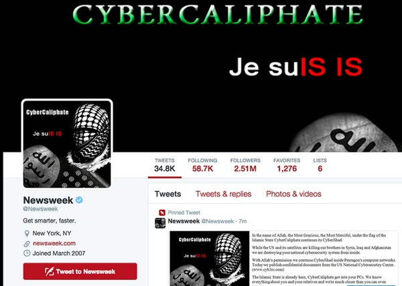Image resolution: width=402 pixels, height=286 pixels.
Task: Click the Tweet to Newsweek button
Action: [80, 271]
